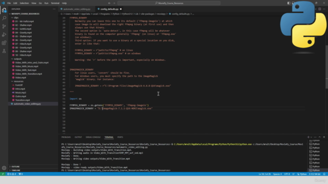Select the Python interpreter version status

tap(315, 174)
